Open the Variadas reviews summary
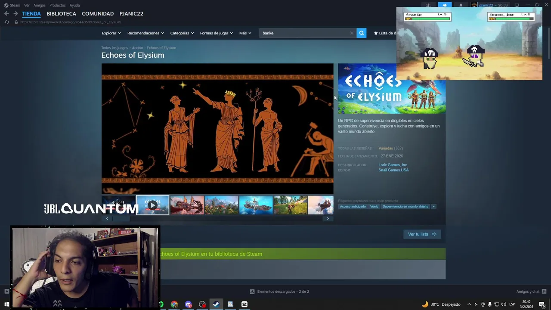The height and width of the screenshot is (310, 551). [x=386, y=148]
